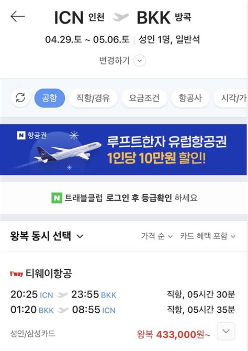Open the 가격 순 sort dropdown
Image resolution: width=248 pixels, height=351 pixels.
pyautogui.click(x=157, y=236)
